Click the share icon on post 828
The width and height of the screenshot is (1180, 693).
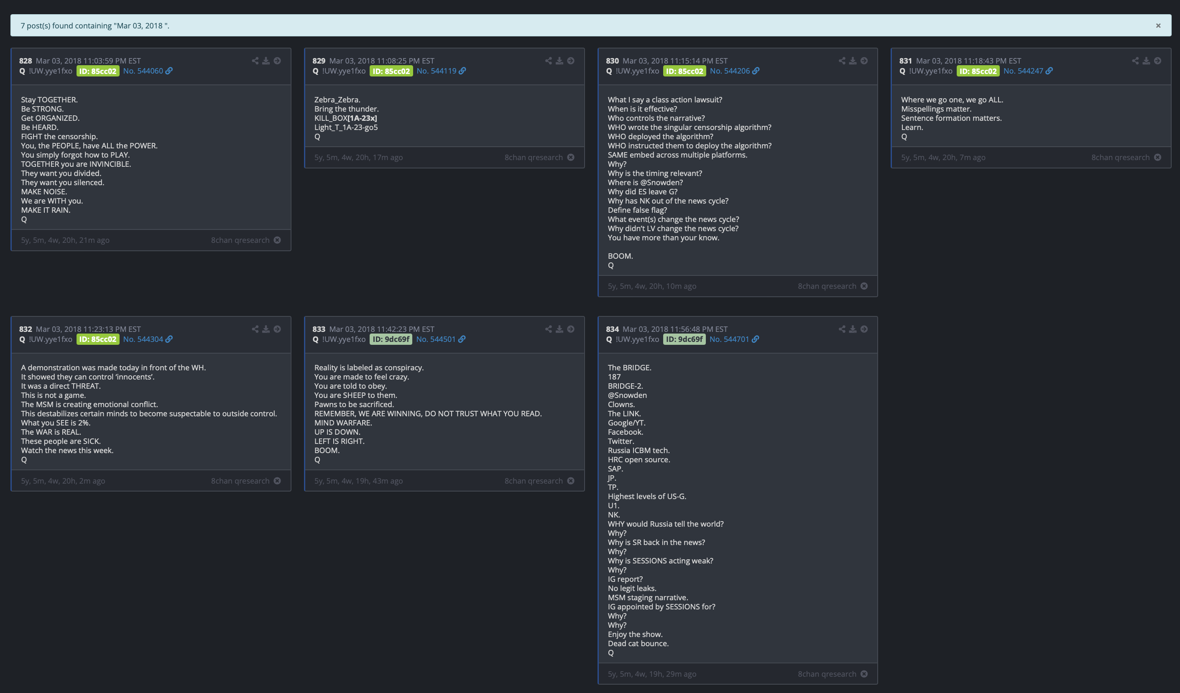click(255, 61)
